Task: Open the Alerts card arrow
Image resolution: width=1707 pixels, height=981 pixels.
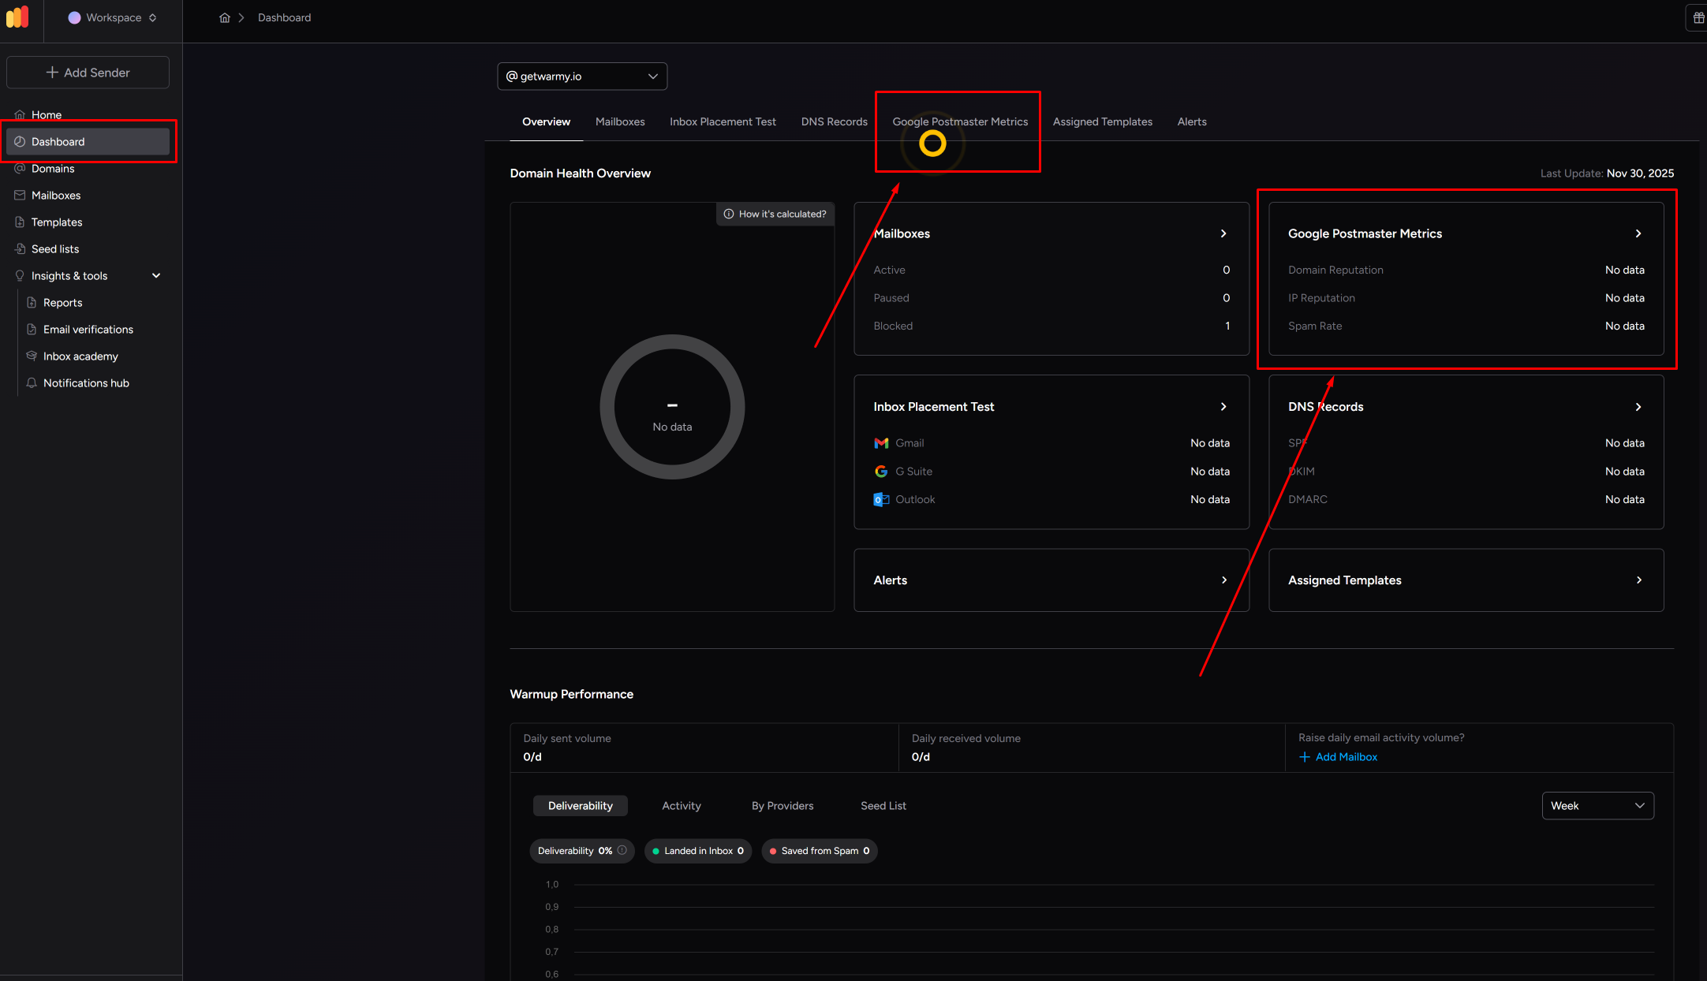Action: coord(1223,580)
